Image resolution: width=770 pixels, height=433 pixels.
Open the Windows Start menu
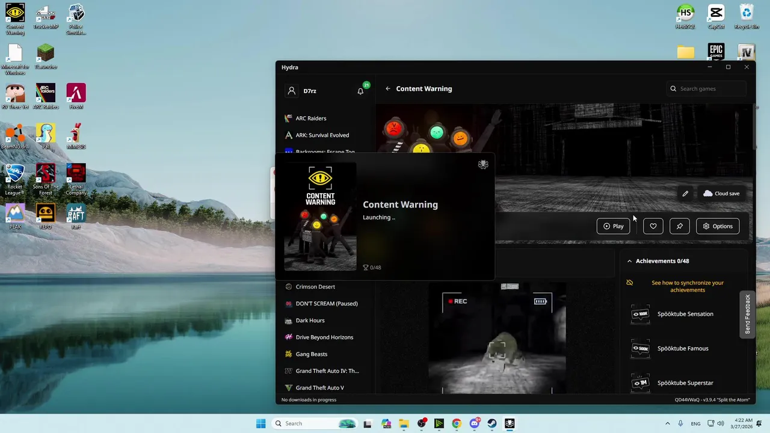tap(260, 423)
